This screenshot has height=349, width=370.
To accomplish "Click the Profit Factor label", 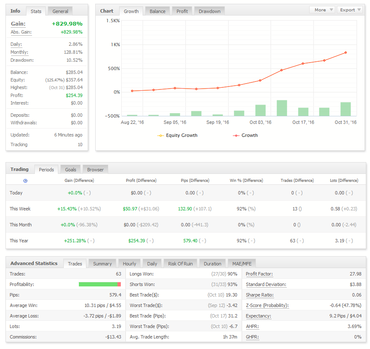I will 259,274.
